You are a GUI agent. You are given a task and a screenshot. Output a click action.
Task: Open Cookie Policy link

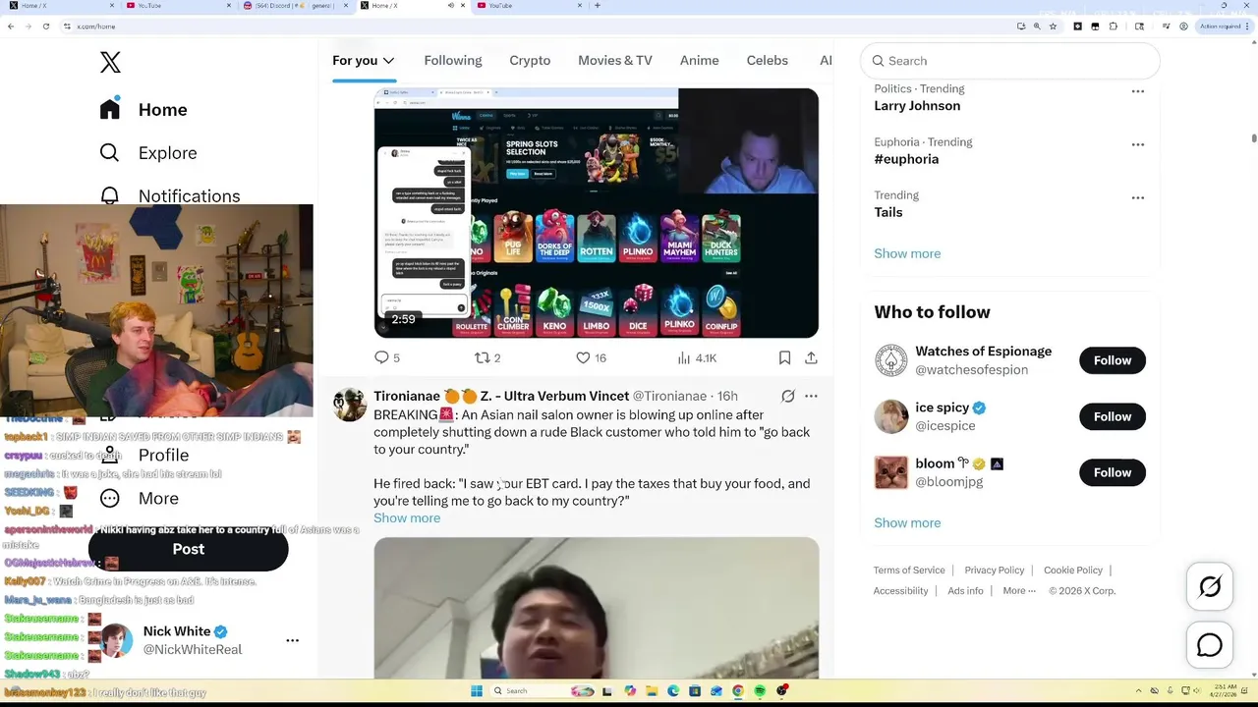pos(1073,571)
